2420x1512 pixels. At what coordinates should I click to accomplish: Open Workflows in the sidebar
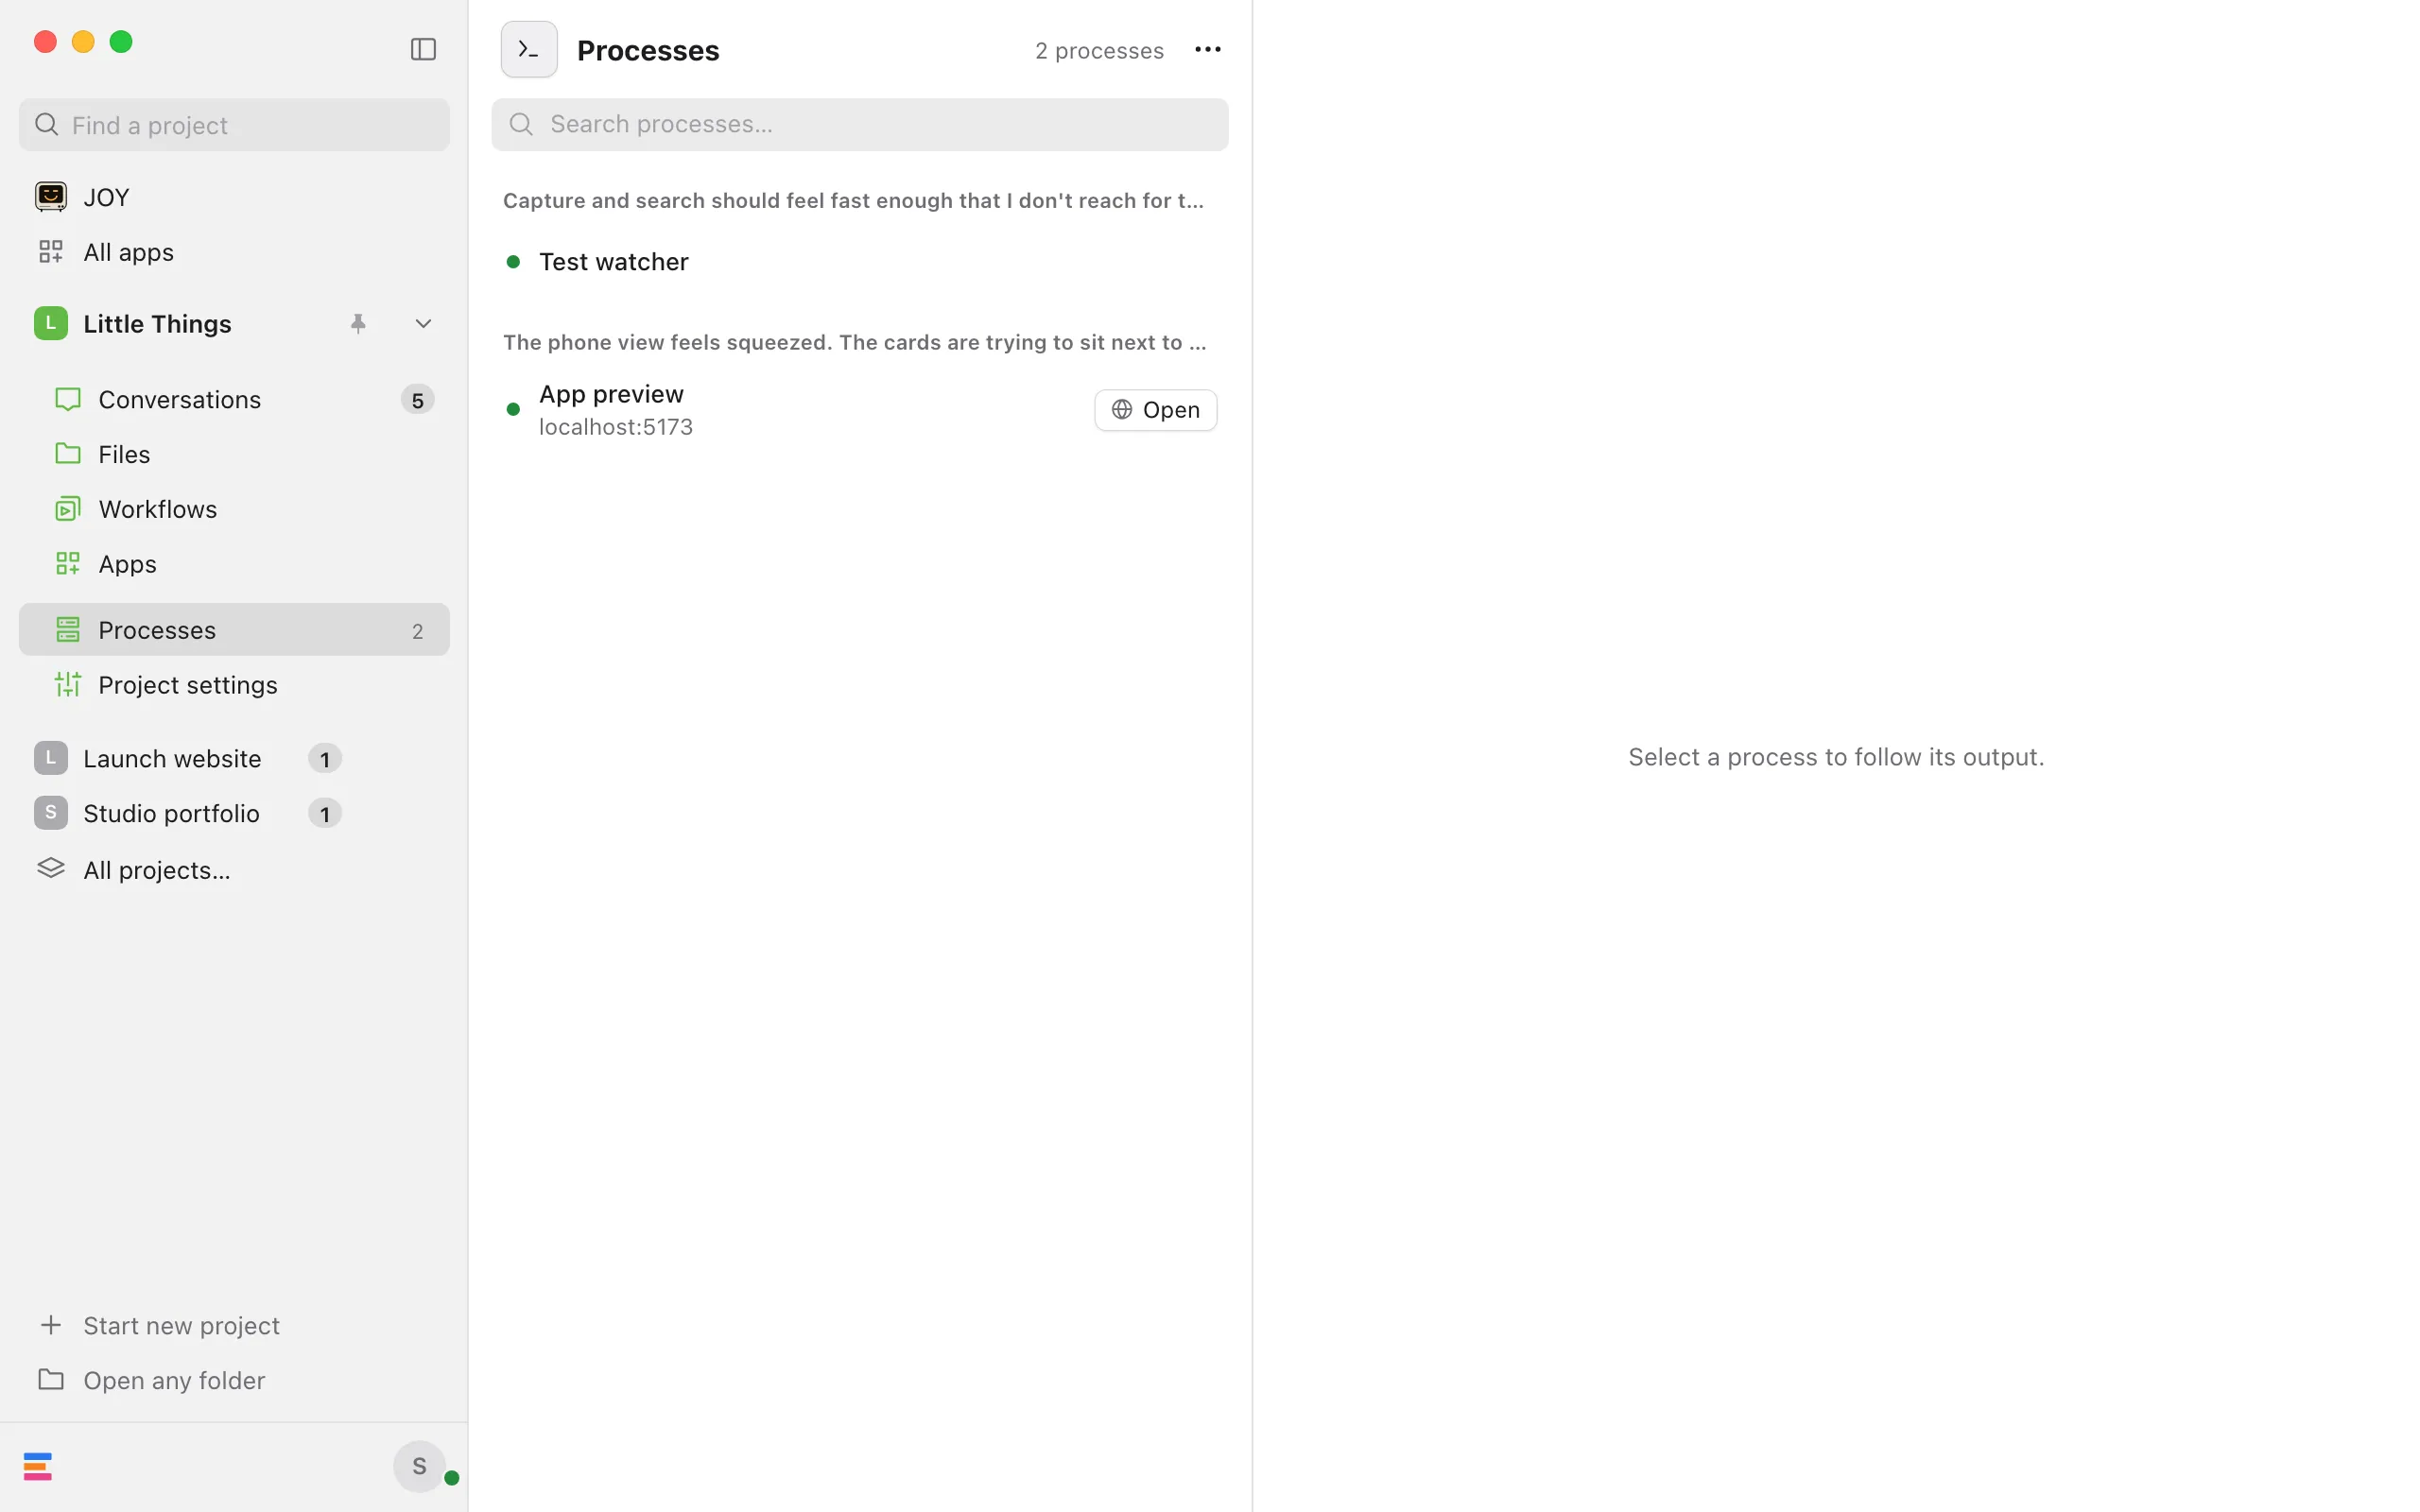[234, 509]
